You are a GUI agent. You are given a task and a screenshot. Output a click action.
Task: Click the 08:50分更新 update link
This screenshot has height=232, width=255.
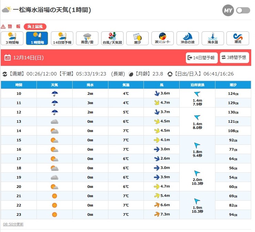point(13,224)
